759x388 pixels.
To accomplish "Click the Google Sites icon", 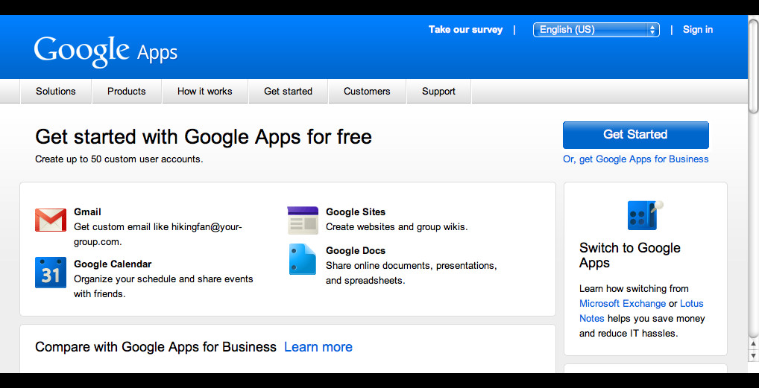I will 303,220.
